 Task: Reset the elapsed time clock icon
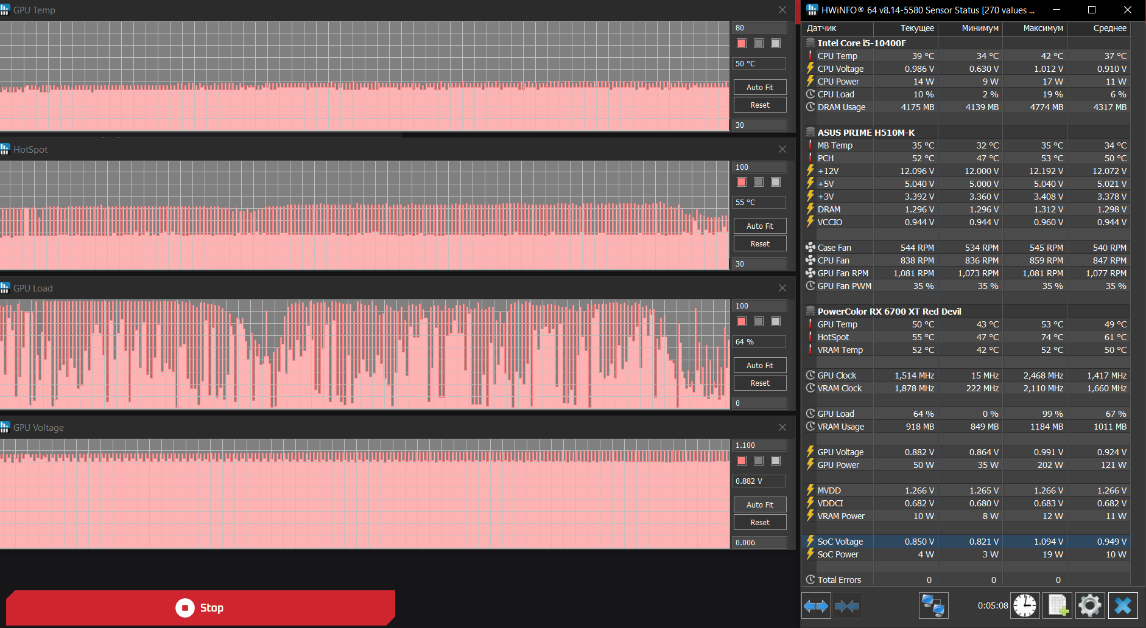pyautogui.click(x=1025, y=605)
